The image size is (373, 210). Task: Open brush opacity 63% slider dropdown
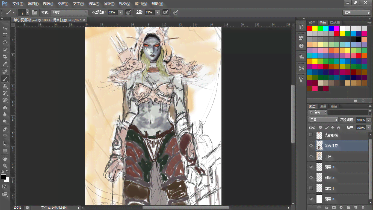point(120,12)
